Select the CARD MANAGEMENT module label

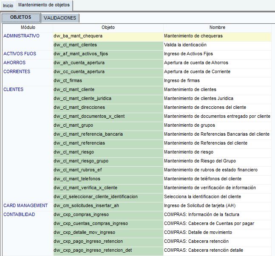tap(26, 205)
